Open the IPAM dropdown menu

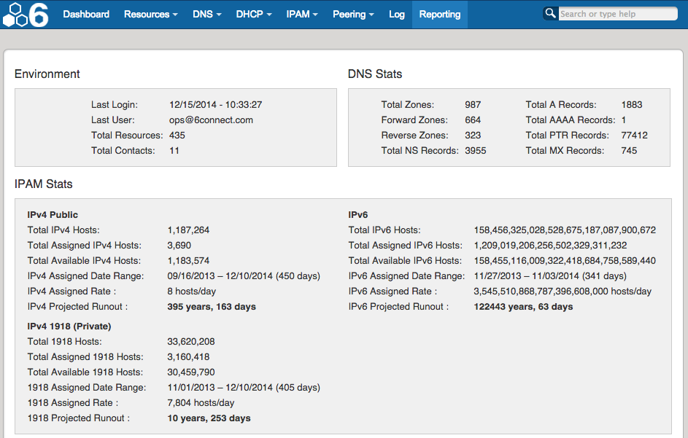point(301,15)
